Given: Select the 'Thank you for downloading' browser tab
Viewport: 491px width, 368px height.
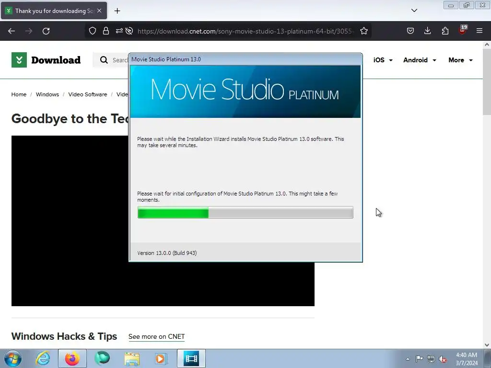Looking at the screenshot, I should (54, 11).
